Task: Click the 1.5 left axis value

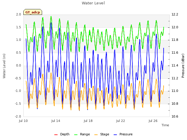Action: pos(19,27)
